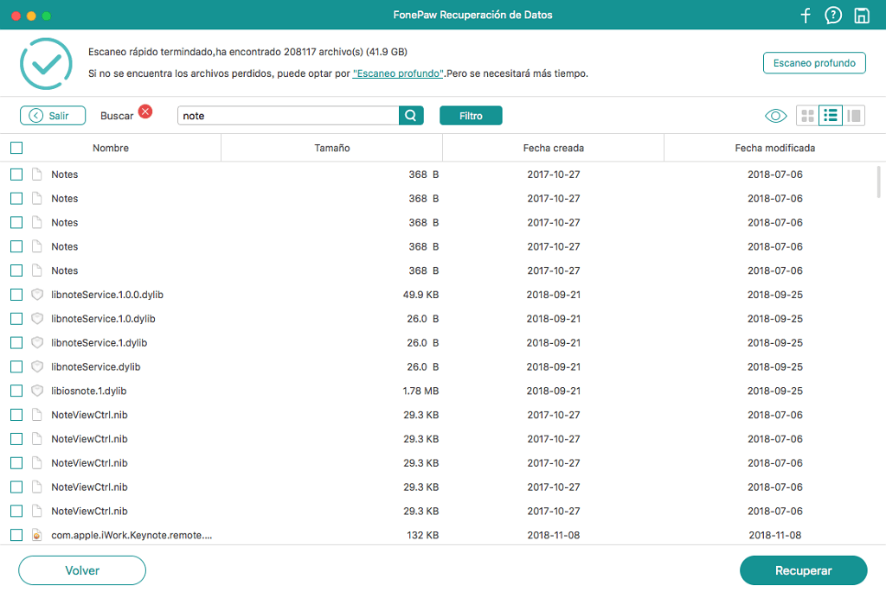This screenshot has height=598, width=886.
Task: Check the box for libnoteService.dylib
Action: (x=16, y=366)
